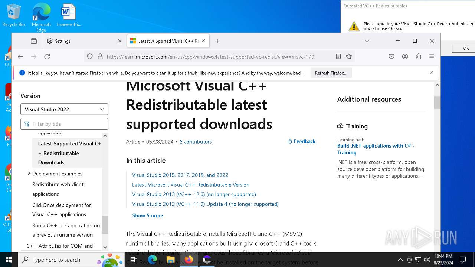Bookmark this page with the star icon
Screen dimensions: 475x267
[x=349, y=57]
